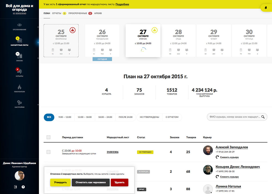Filter by Не утверждены status

149,117
